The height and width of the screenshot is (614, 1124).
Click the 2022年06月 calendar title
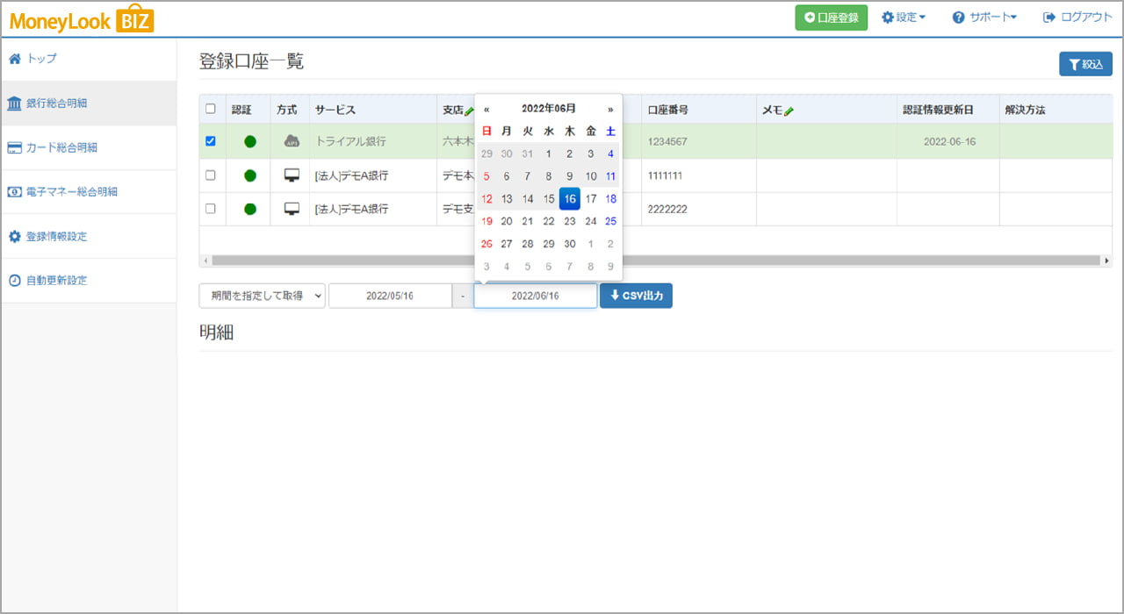click(x=549, y=109)
